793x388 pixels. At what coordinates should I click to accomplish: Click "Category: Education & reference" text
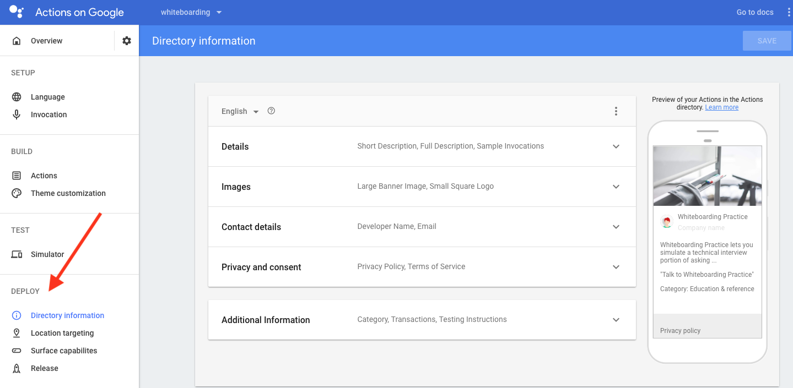pyautogui.click(x=707, y=289)
